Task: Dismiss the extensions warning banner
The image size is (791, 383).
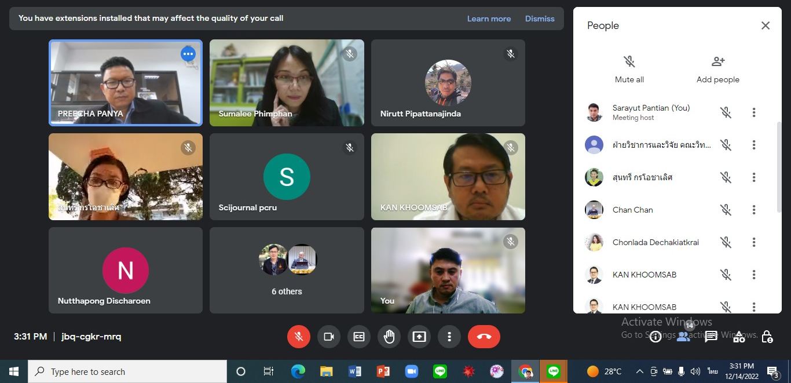Action: 540,19
